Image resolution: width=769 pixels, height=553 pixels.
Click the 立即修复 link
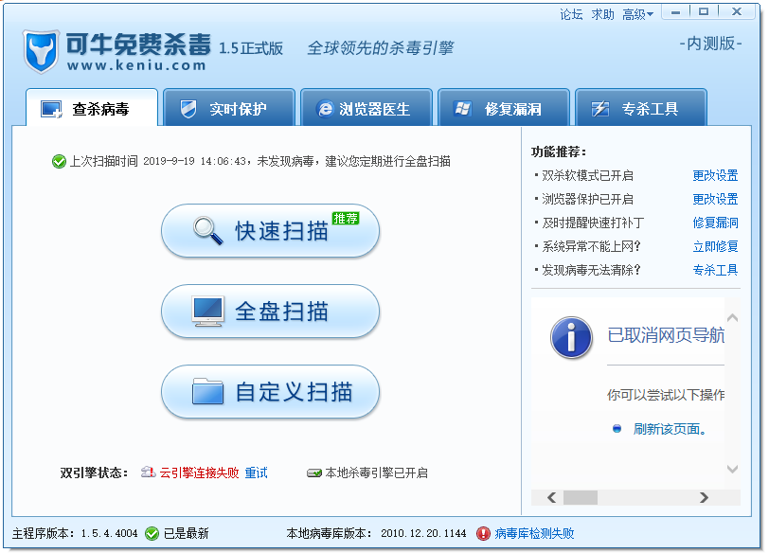[x=715, y=246]
